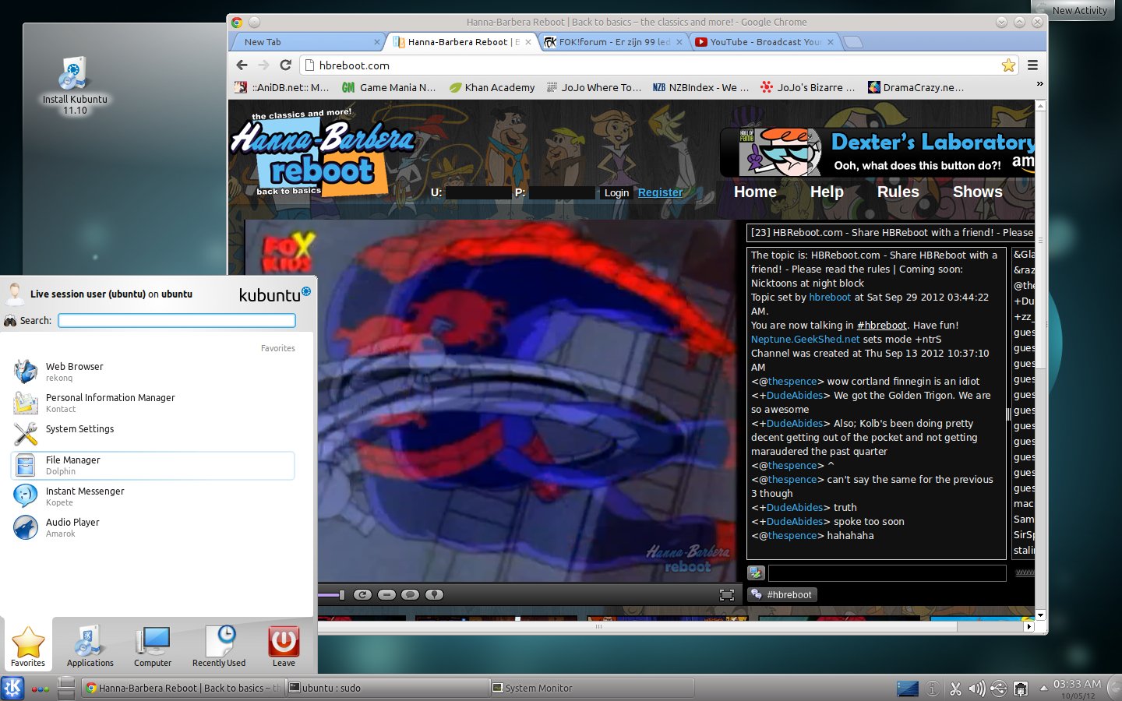Launch Personal Information Manager Kontact
The height and width of the screenshot is (701, 1122).
tap(153, 403)
